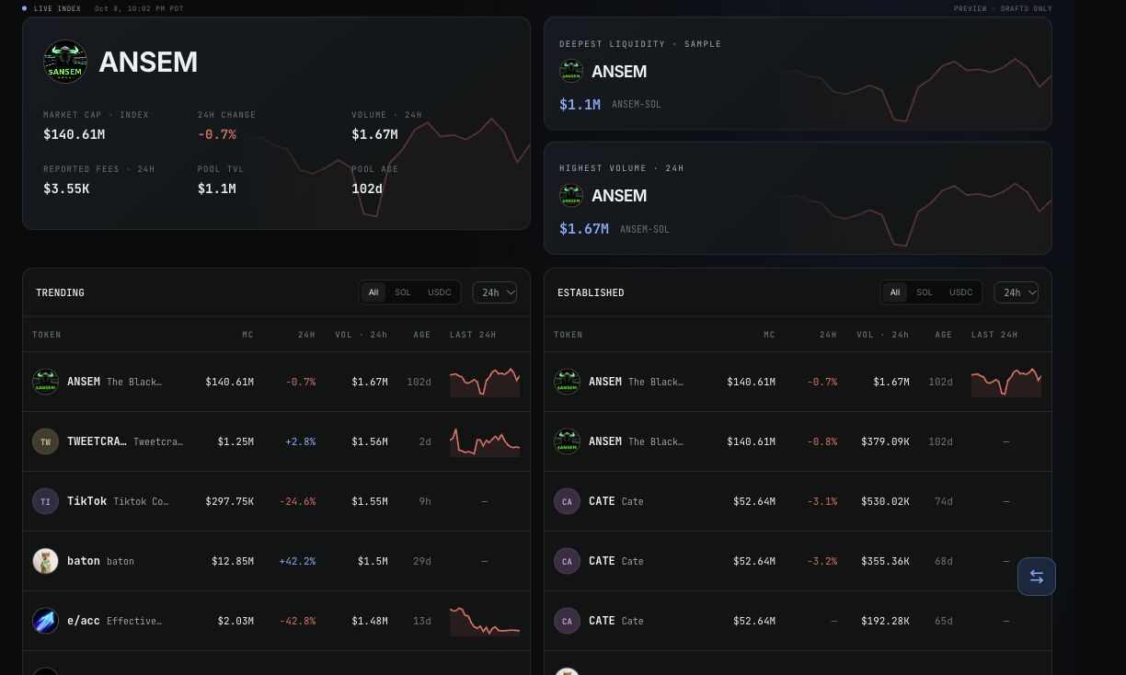The height and width of the screenshot is (675, 1126).
Task: Click the -24.6% change for TikTok
Action: tap(298, 501)
